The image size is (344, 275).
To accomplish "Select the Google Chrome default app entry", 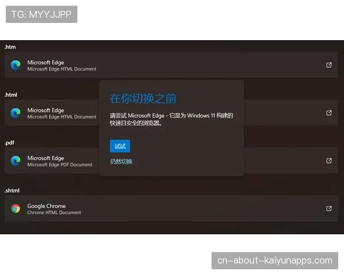I will coord(171,209).
